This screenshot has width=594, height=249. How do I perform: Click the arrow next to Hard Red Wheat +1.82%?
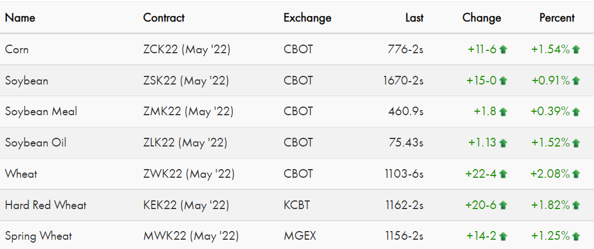(x=576, y=206)
